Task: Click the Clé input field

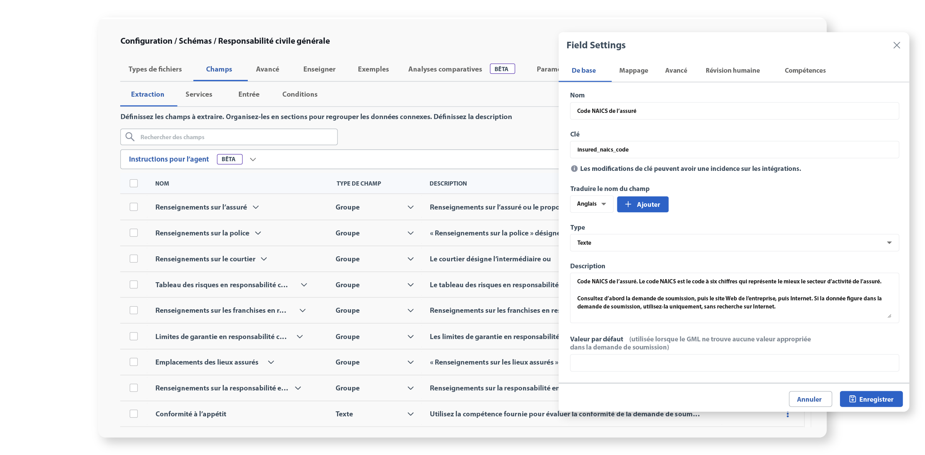Action: click(x=734, y=150)
